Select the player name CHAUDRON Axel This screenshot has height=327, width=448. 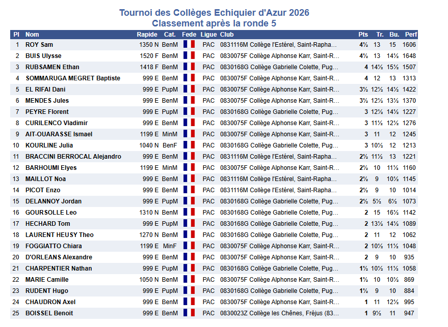[50, 302]
